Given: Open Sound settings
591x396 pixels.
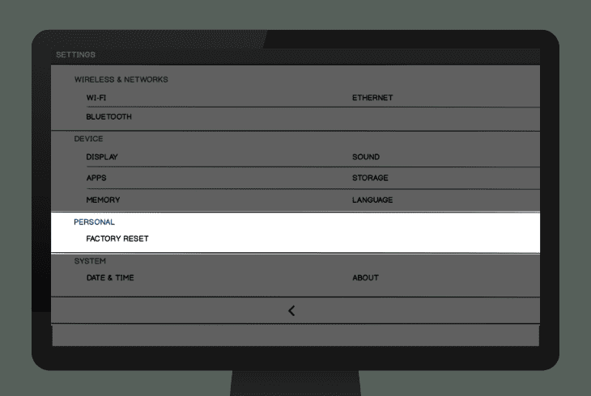Looking at the screenshot, I should pos(366,157).
